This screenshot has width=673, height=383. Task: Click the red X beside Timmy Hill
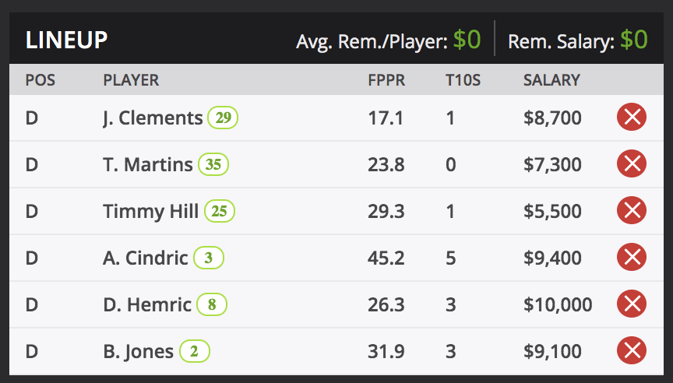click(632, 211)
